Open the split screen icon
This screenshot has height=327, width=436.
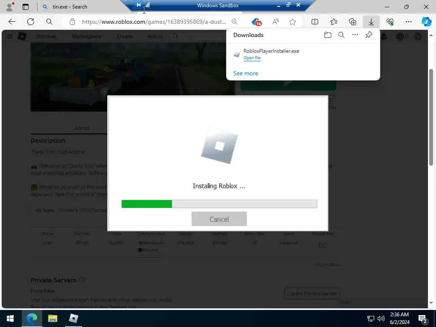(x=315, y=22)
